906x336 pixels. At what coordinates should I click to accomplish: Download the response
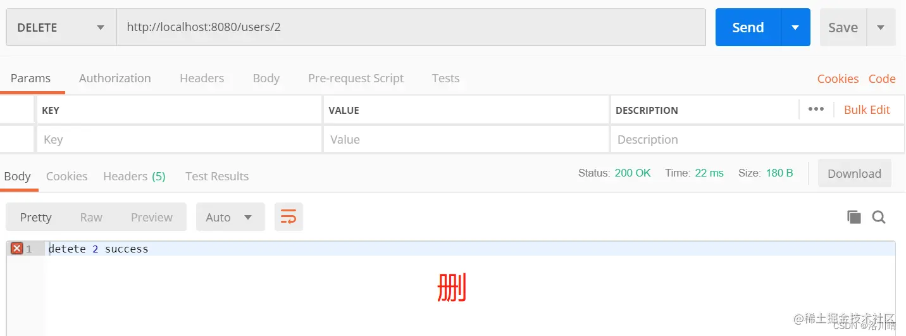pos(854,173)
